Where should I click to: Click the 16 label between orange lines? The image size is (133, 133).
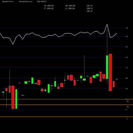pos(128,107)
